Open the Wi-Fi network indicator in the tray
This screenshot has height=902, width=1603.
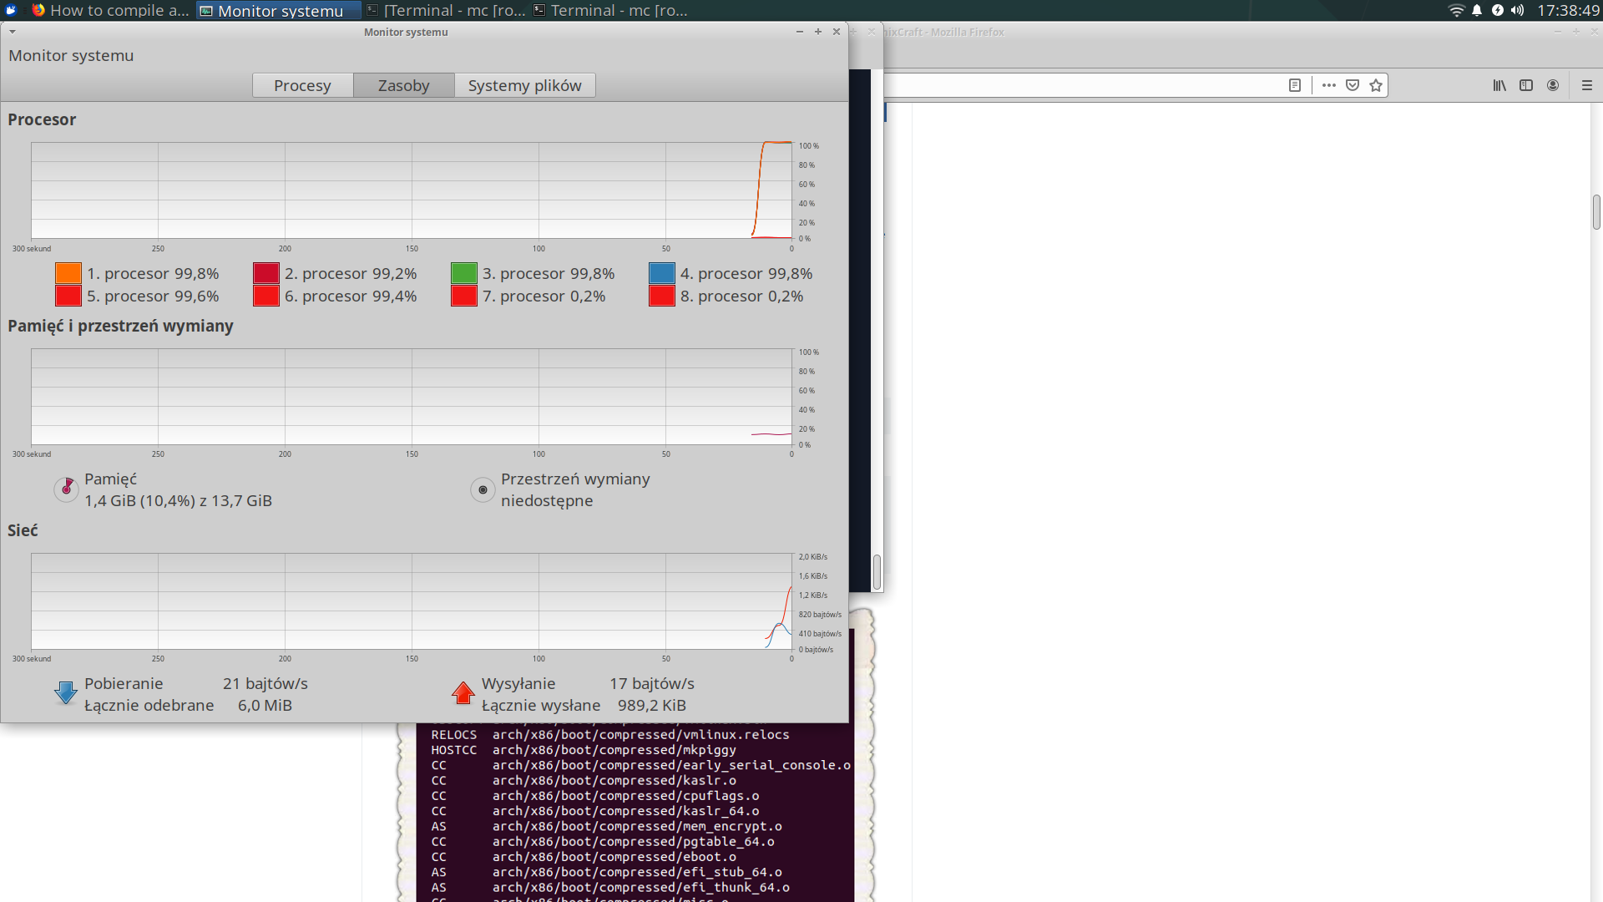tap(1456, 10)
